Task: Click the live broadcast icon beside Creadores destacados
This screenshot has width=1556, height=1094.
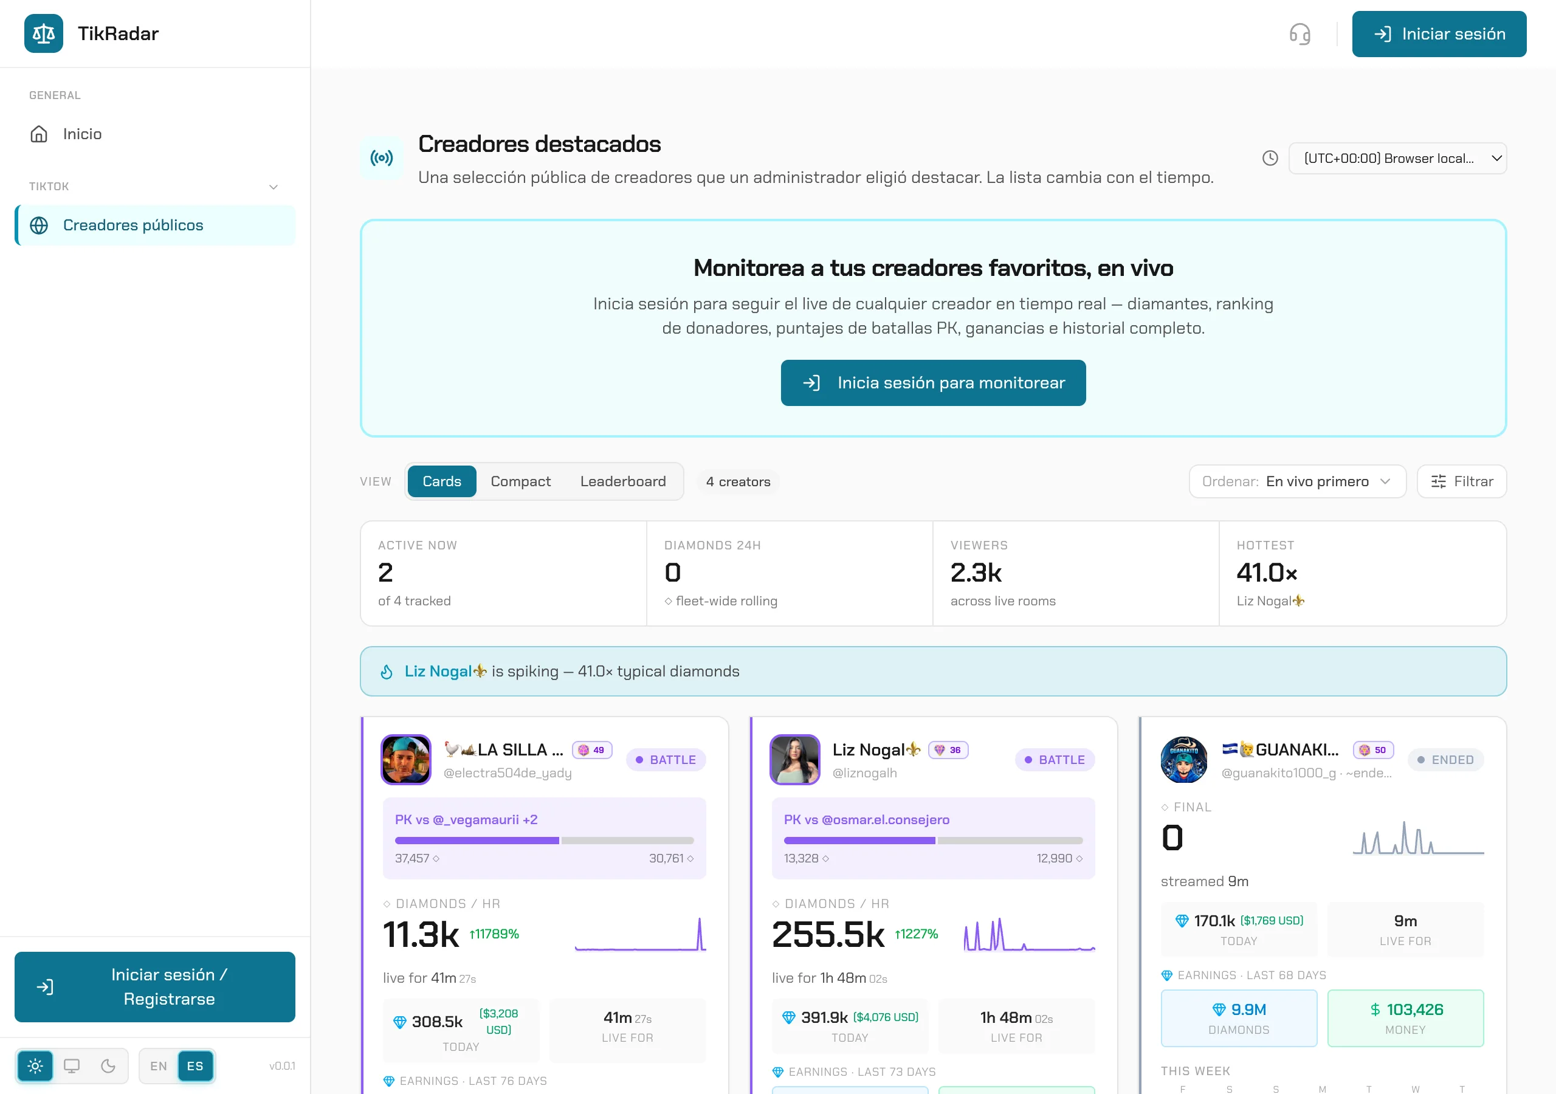Action: pyautogui.click(x=382, y=159)
